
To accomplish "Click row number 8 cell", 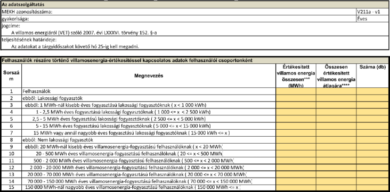I will (11, 140).
